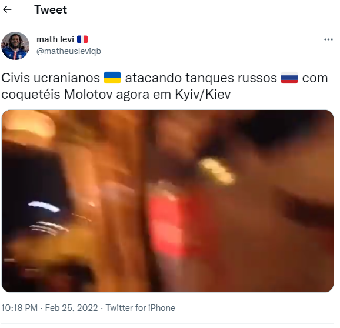The width and height of the screenshot is (340, 328).
Task: Visit the @matheusleviqb handle link
Action: coord(69,51)
